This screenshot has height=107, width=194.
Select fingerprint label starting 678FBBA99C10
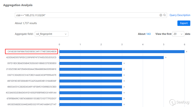click(x=32, y=98)
